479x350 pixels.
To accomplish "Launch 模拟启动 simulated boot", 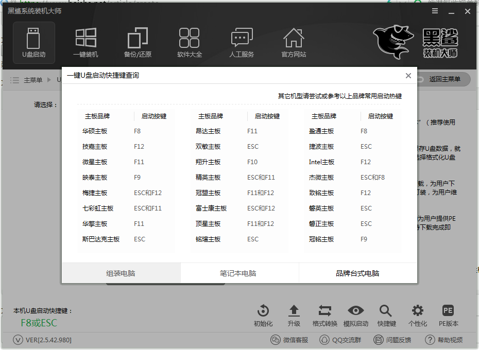I will (355, 316).
